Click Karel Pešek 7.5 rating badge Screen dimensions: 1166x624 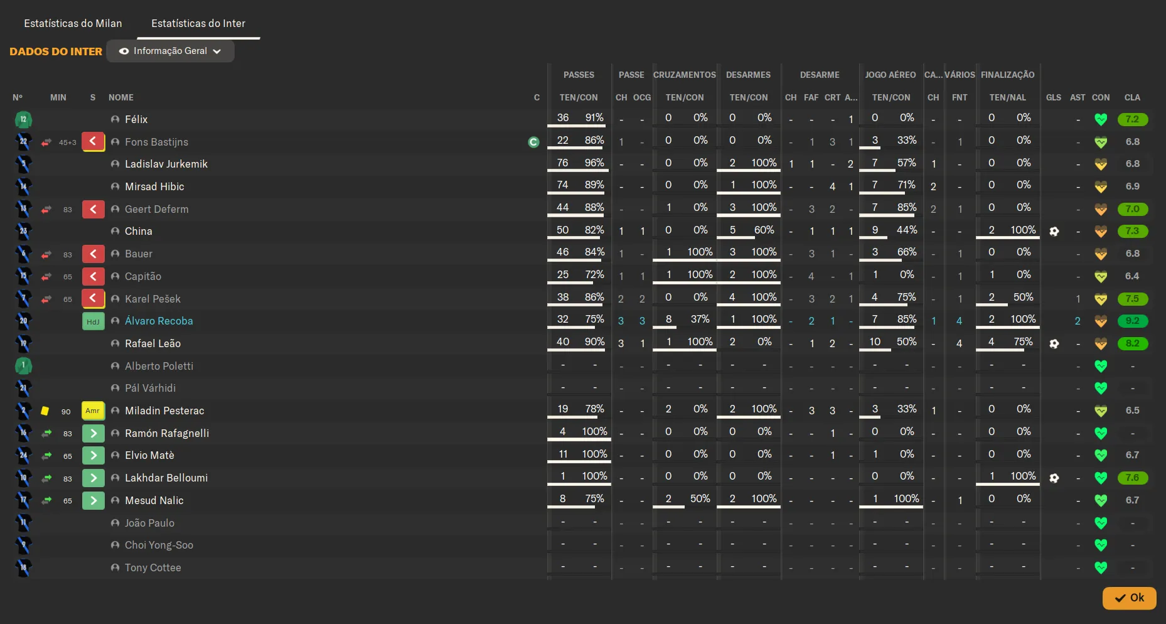click(x=1132, y=299)
